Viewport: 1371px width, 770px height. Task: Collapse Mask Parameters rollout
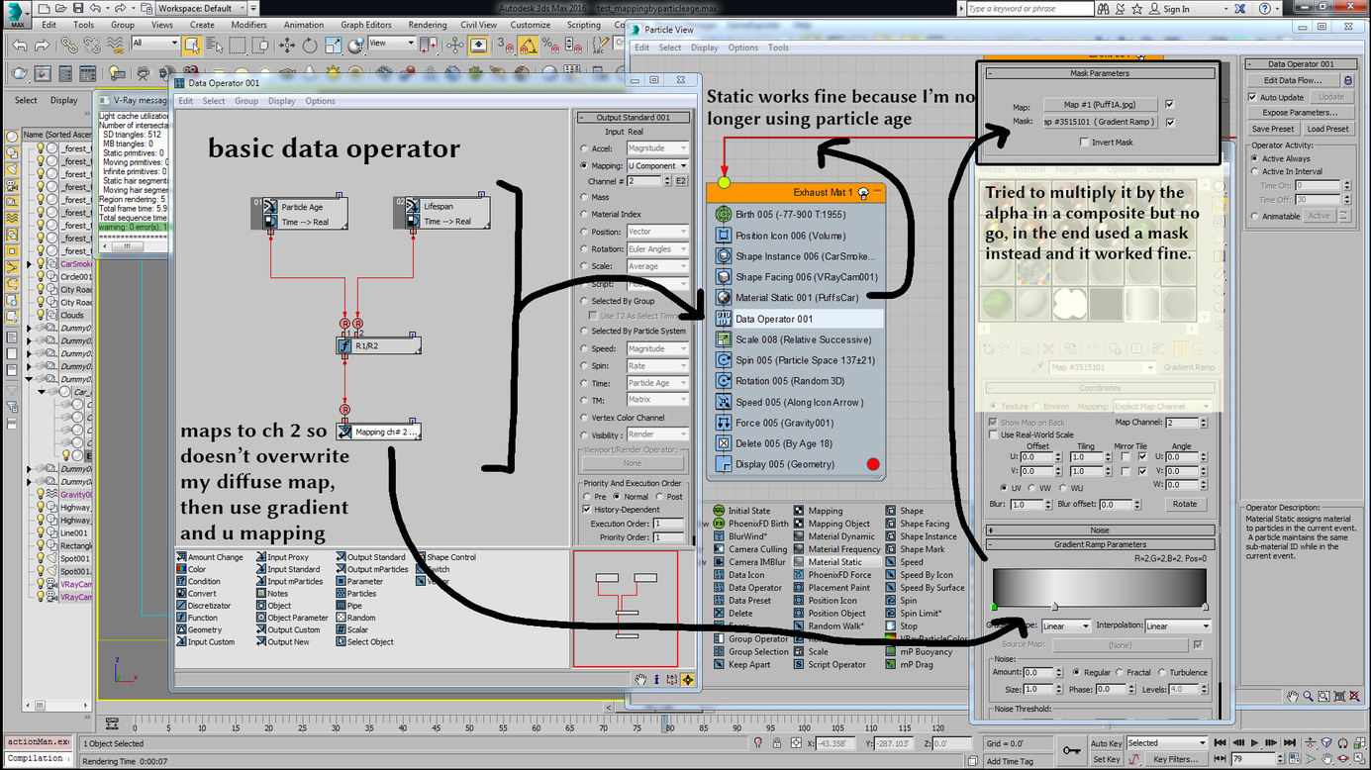1099,73
